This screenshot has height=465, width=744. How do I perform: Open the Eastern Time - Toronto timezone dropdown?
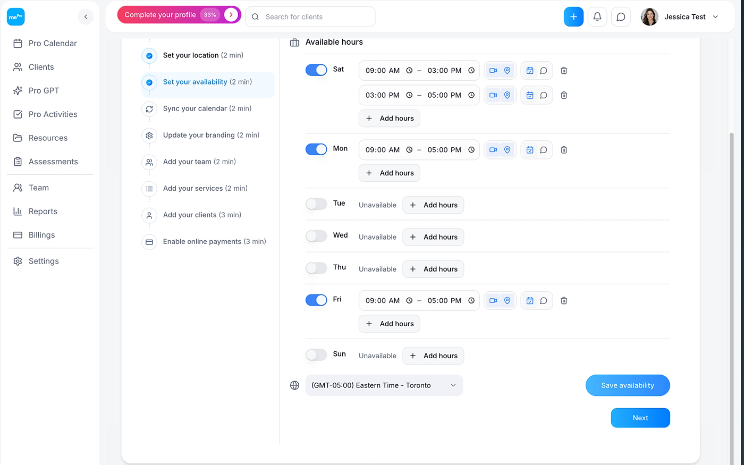coord(384,385)
